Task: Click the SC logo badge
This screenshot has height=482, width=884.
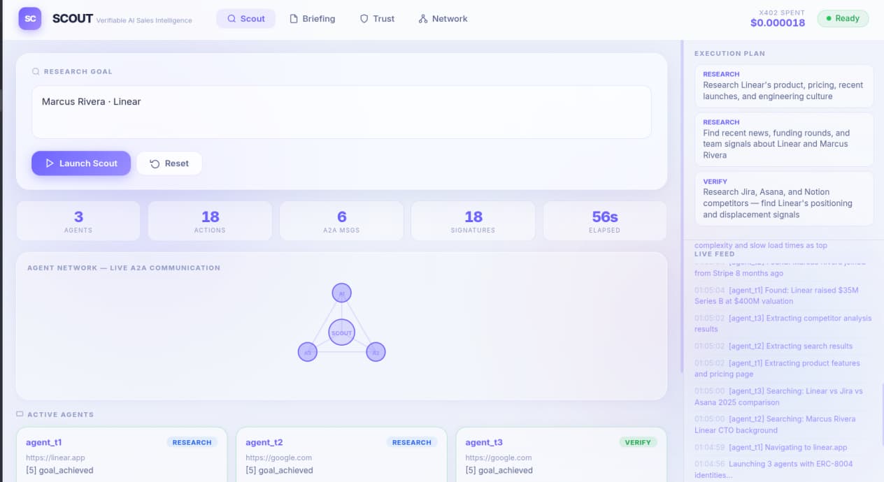Action: (30, 19)
